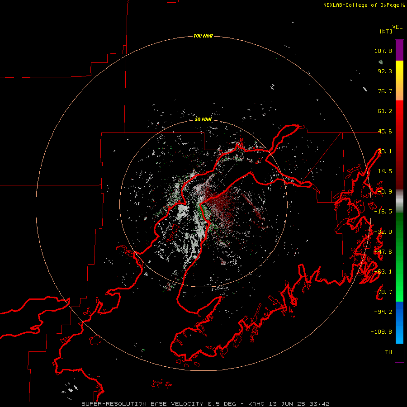
Task: Click the [KT] units label
Action: pyautogui.click(x=386, y=31)
